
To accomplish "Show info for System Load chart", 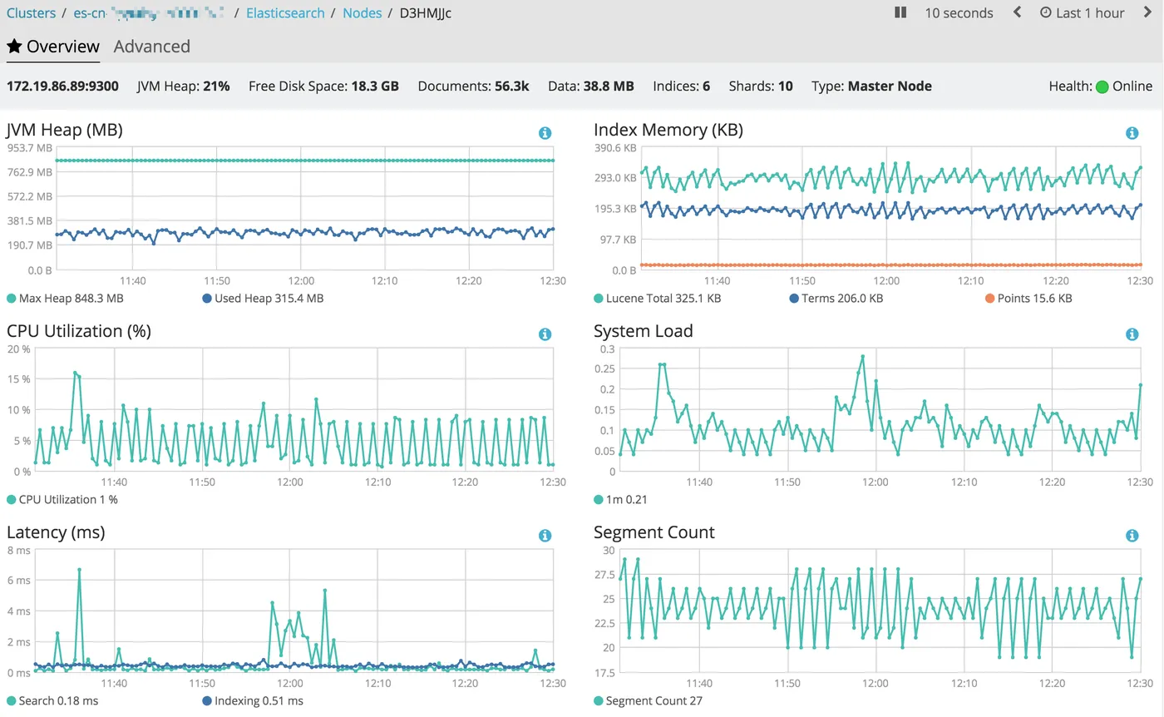I will tap(1132, 334).
